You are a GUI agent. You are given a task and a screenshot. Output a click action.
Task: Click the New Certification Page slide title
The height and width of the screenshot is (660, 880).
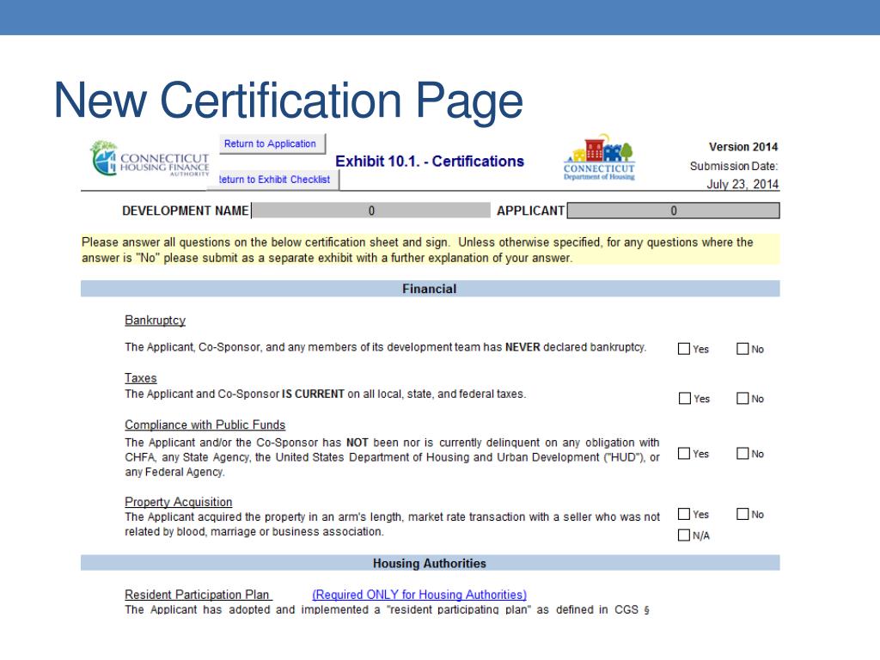point(289,101)
